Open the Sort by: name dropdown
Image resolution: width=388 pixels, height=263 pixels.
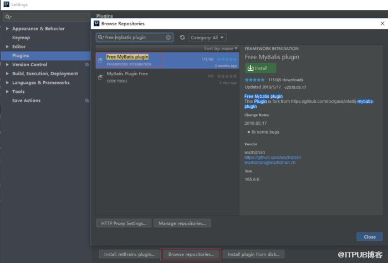221,49
